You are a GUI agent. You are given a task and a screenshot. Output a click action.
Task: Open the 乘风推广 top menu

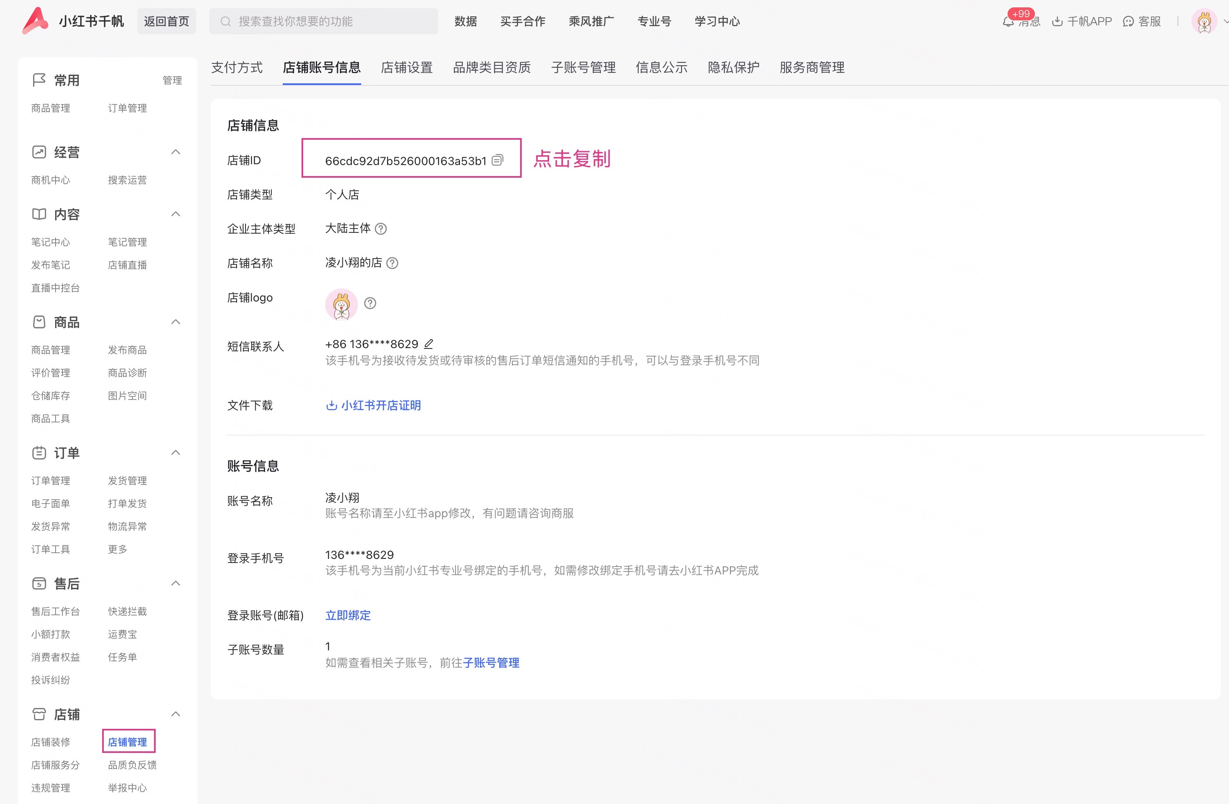tap(591, 21)
